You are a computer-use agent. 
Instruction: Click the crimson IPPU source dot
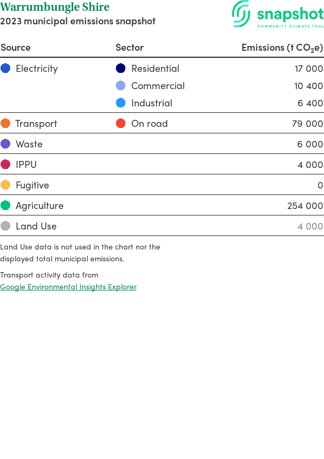tap(5, 165)
